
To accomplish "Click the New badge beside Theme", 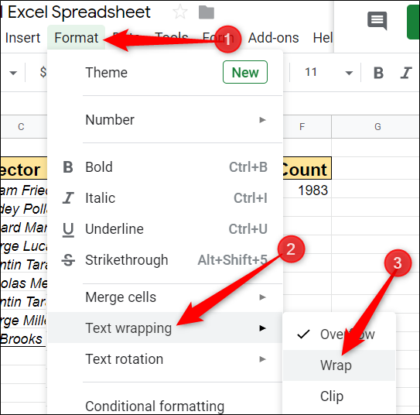I will point(245,72).
